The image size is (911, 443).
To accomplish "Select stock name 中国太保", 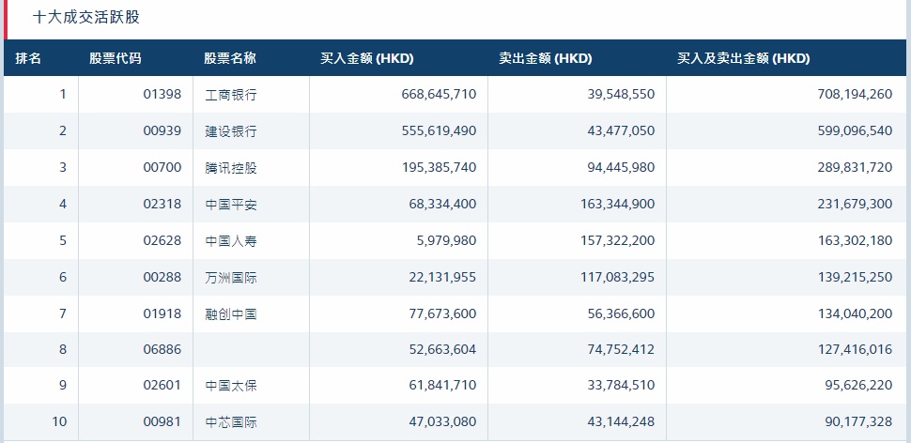I will [x=231, y=386].
